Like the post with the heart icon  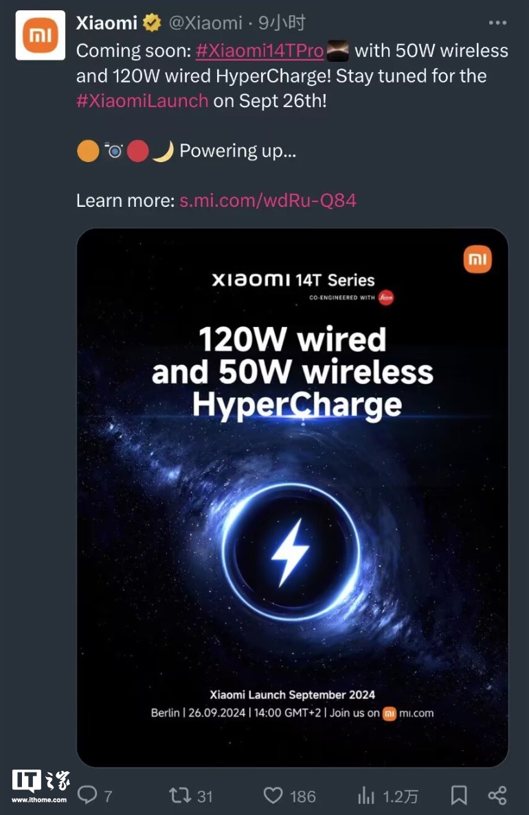pos(273,795)
